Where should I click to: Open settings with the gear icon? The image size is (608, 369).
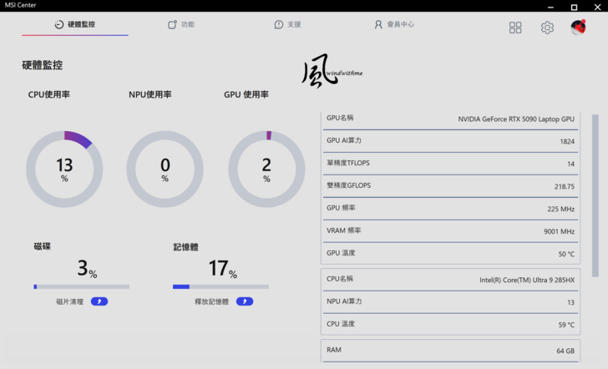[547, 28]
